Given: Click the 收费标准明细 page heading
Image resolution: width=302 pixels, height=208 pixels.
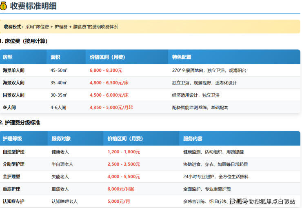Looking at the screenshot, I should (33, 6).
